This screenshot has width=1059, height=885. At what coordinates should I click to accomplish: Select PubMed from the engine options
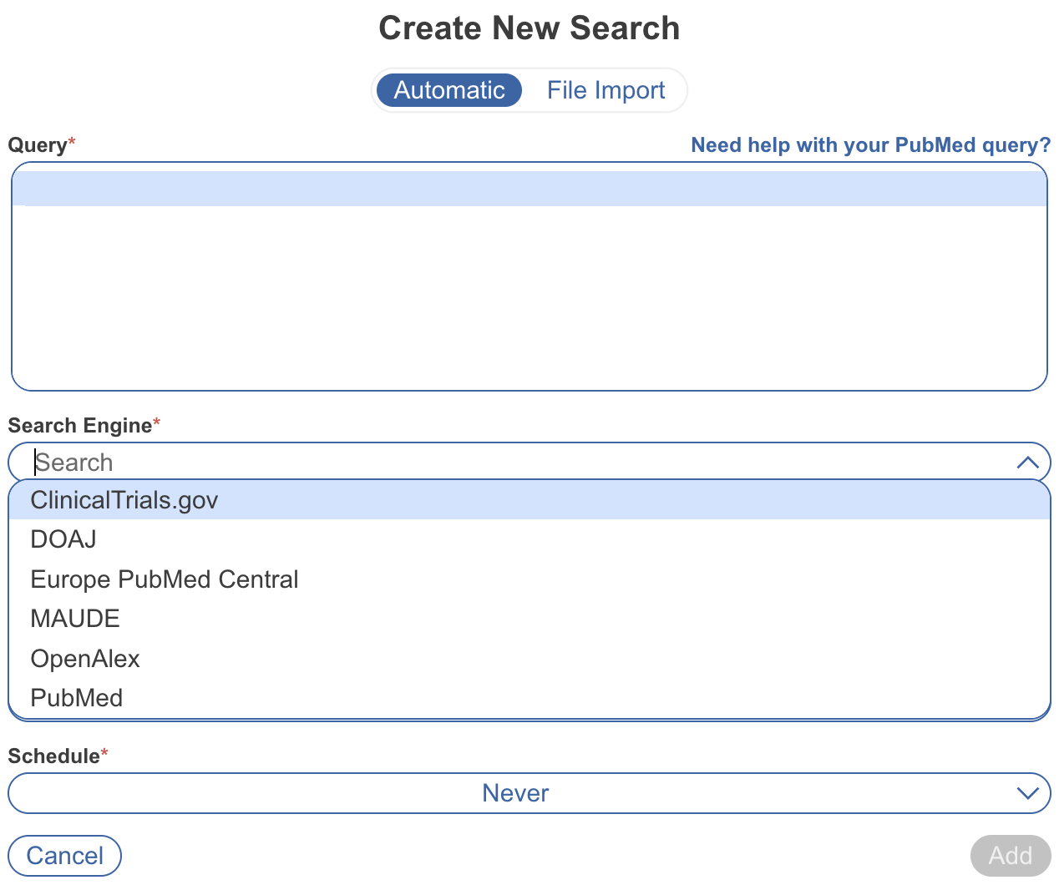click(77, 698)
